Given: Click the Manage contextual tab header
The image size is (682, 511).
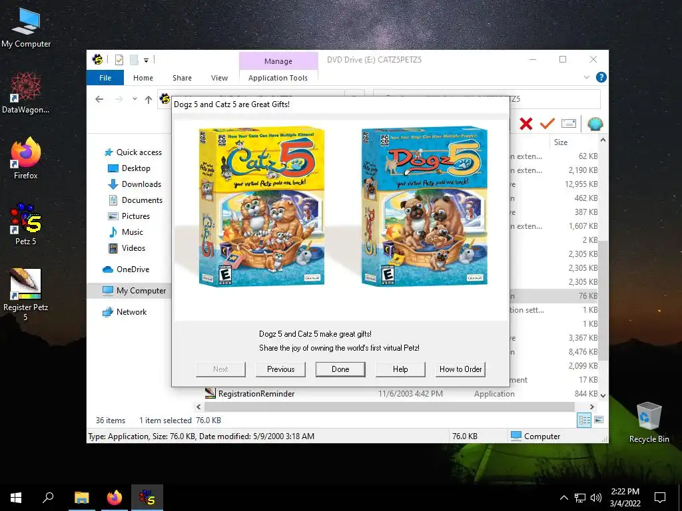Looking at the screenshot, I should (278, 61).
